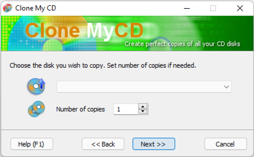Click the "Create perfect copies" banner tagline
Image resolution: width=254 pixels, height=157 pixels.
tap(182, 44)
